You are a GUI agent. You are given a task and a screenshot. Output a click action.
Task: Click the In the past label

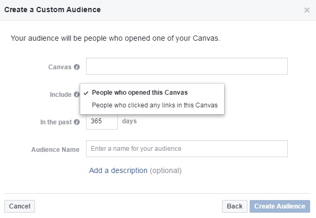tap(56, 122)
